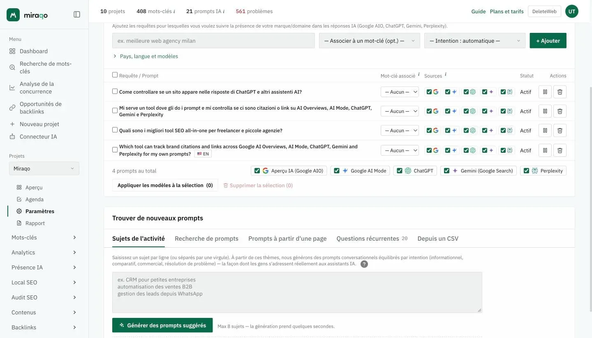
Task: Switch to the Recherche de prompts tab
Action: click(x=206, y=239)
